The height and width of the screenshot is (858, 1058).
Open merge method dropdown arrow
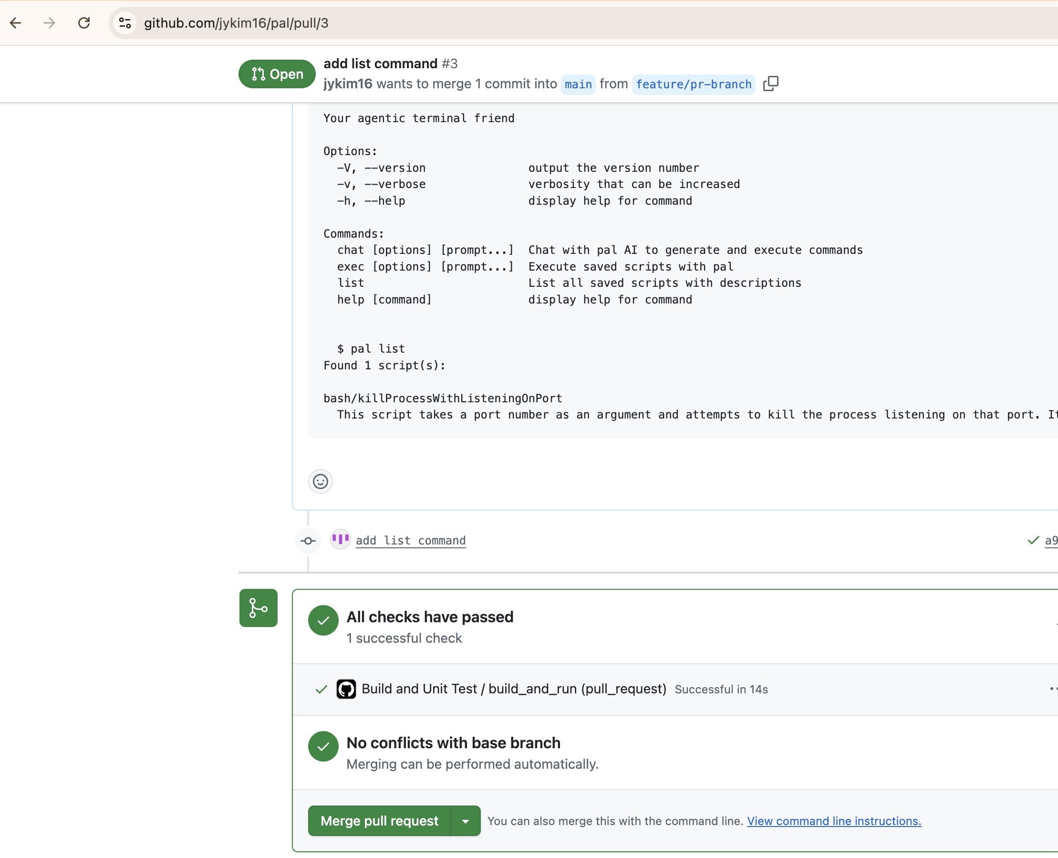tap(465, 821)
